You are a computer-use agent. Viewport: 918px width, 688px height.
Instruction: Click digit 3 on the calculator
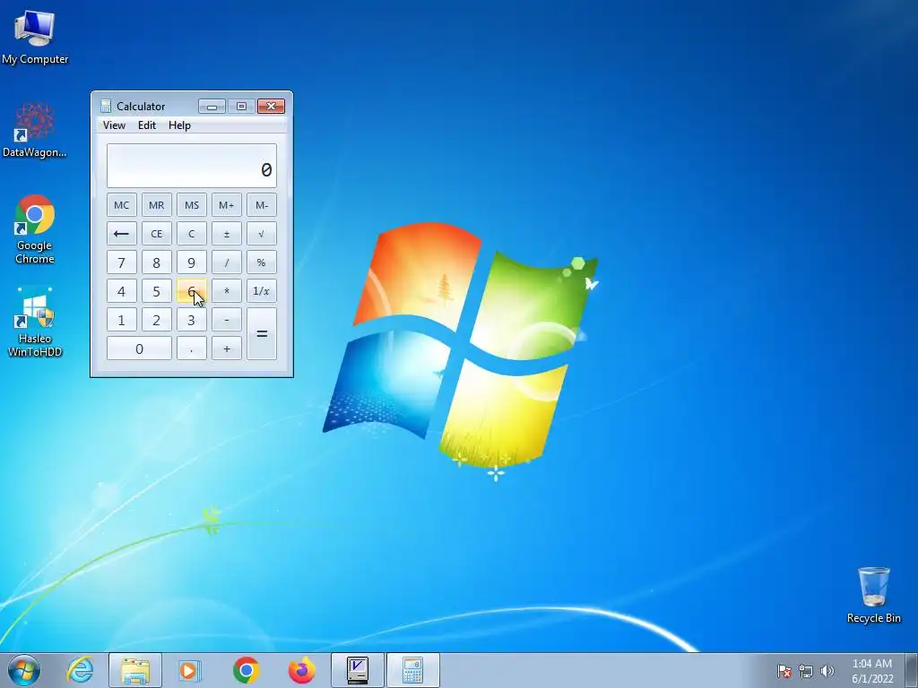point(192,320)
